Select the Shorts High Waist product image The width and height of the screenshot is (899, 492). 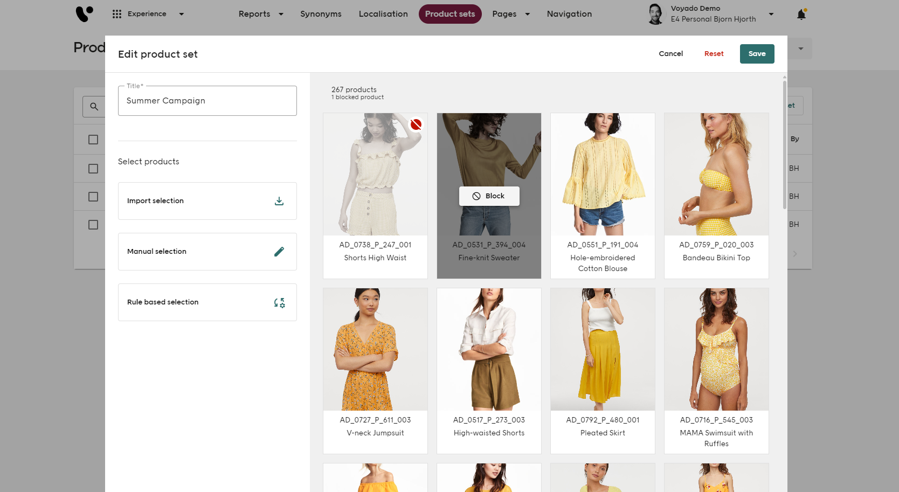coord(375,174)
